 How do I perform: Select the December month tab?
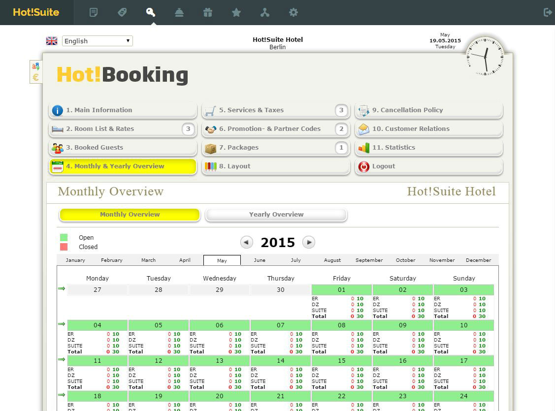[x=479, y=260]
